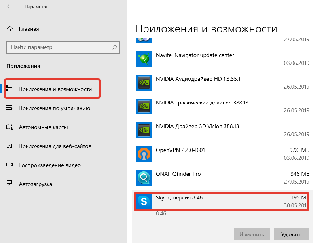The width and height of the screenshot is (322, 243).
Task: Click the Автономные карты map icon
Action: 9,127
